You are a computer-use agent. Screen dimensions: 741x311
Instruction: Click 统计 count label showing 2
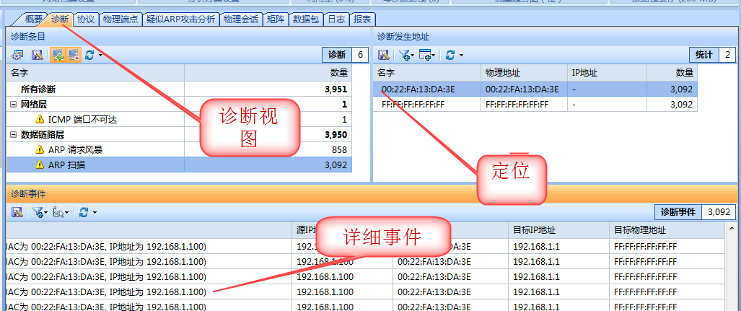coord(712,56)
